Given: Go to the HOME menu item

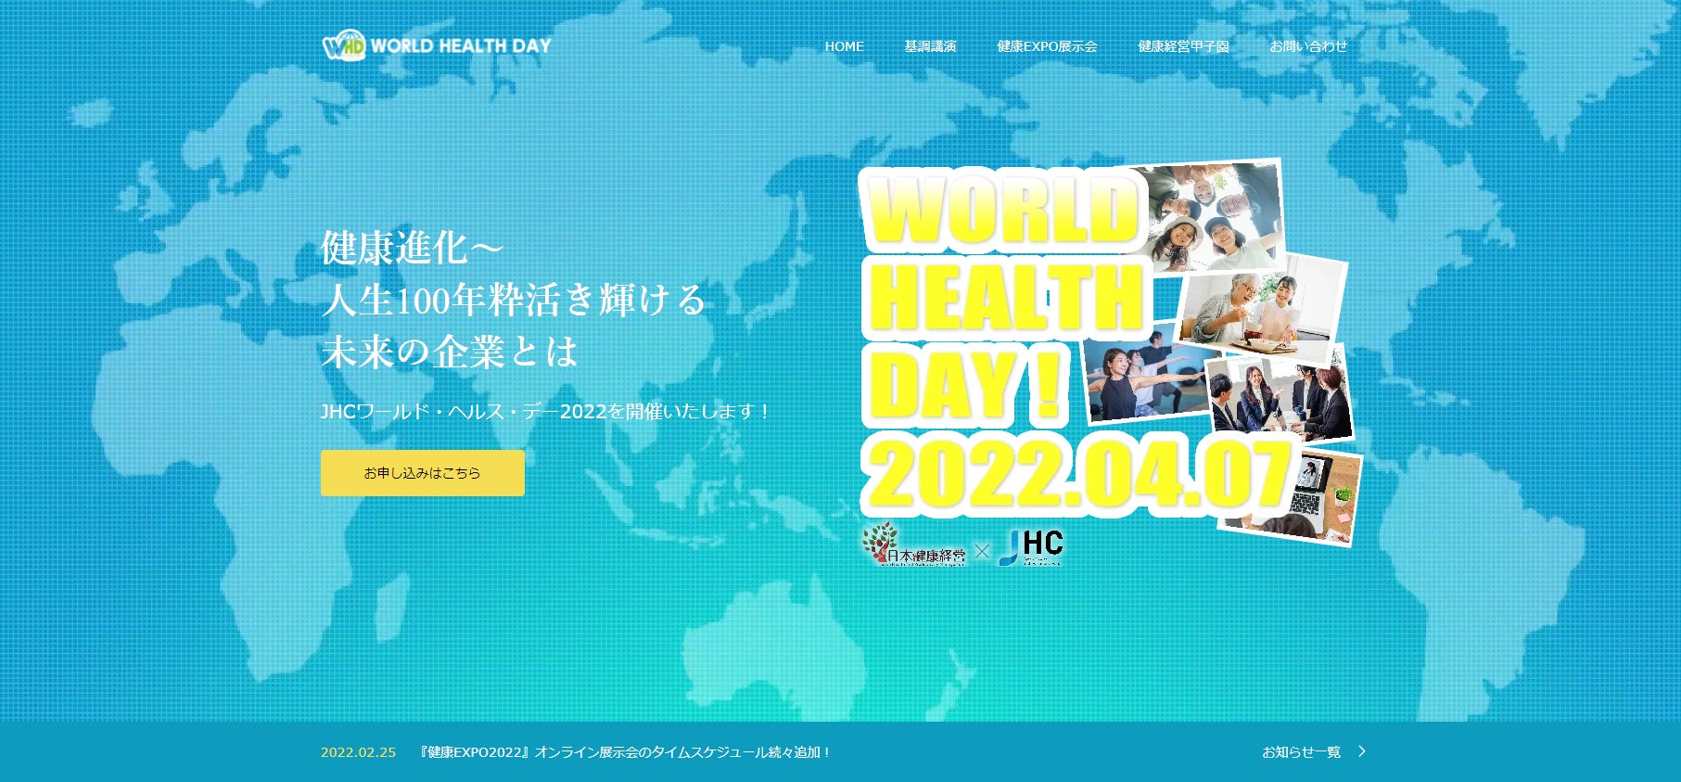Looking at the screenshot, I should 844,46.
